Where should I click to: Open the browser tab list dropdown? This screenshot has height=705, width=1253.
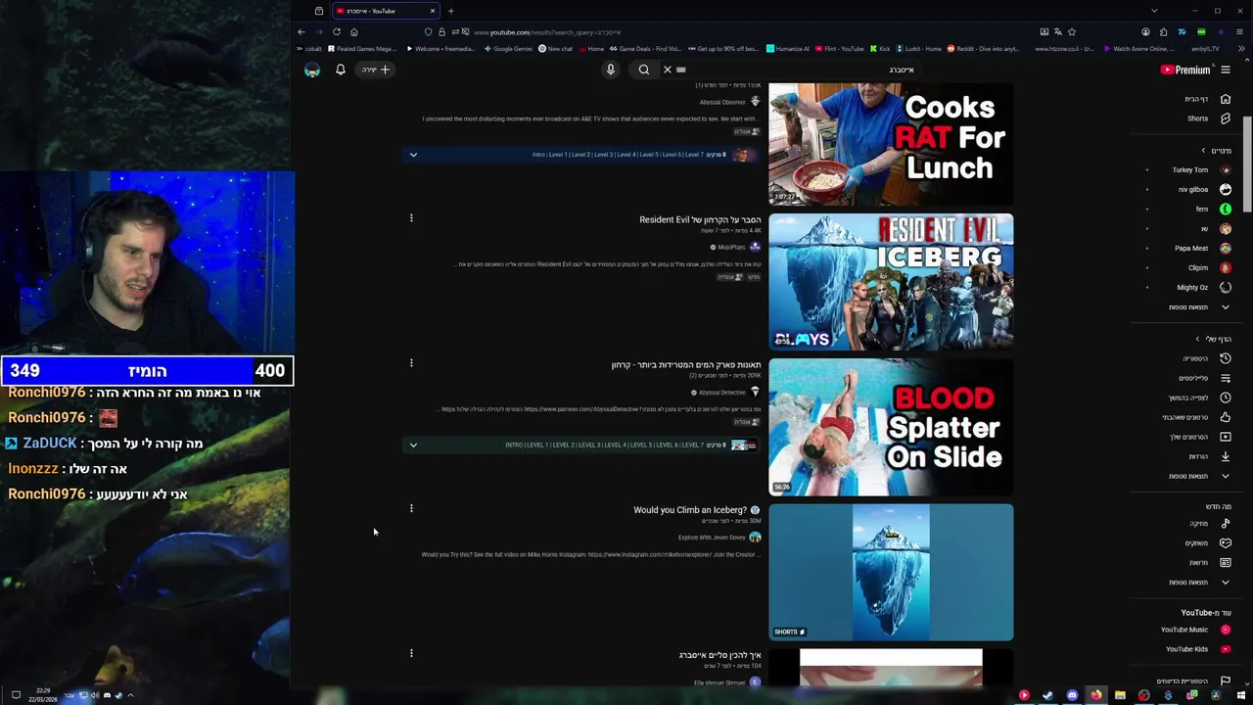pyautogui.click(x=1154, y=11)
